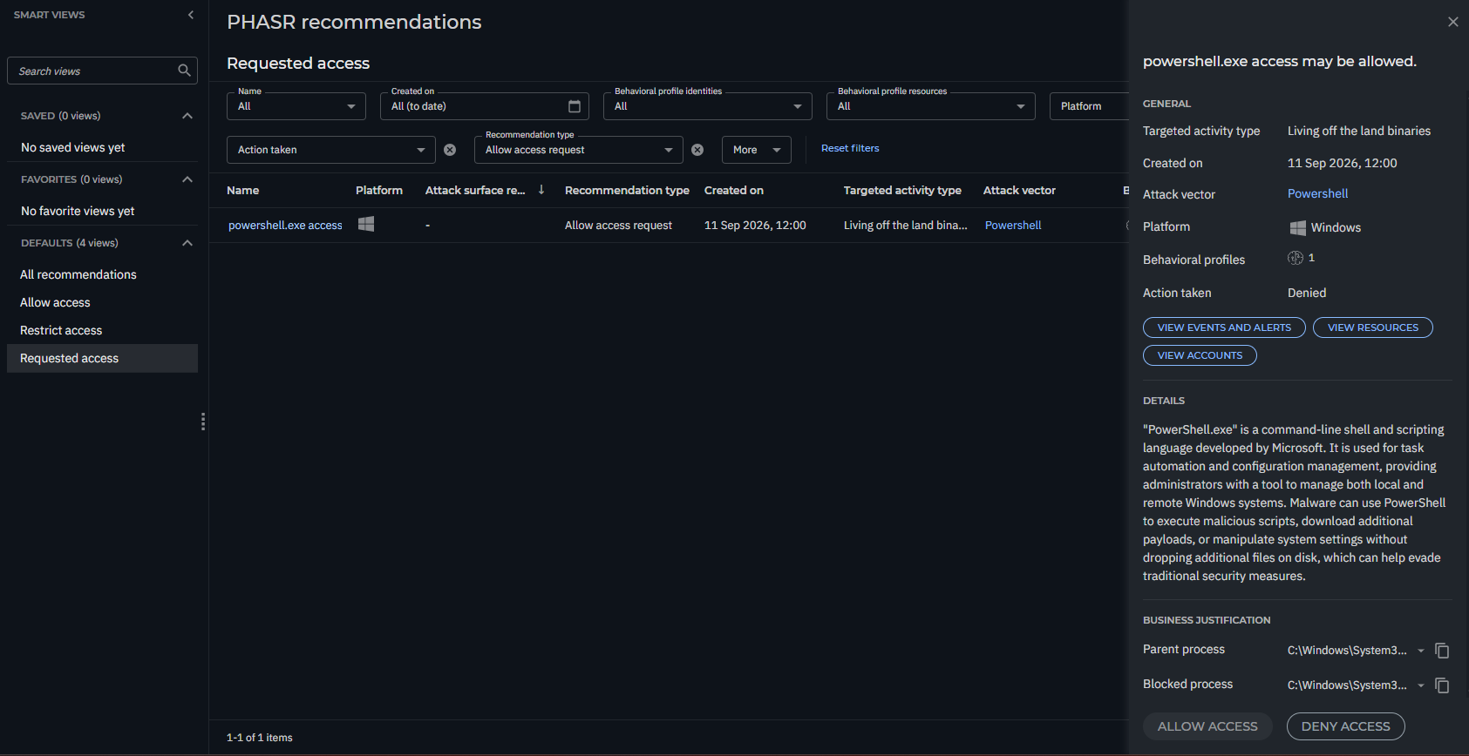Open the More filters dropdown
This screenshot has width=1469, height=756.
tap(757, 150)
